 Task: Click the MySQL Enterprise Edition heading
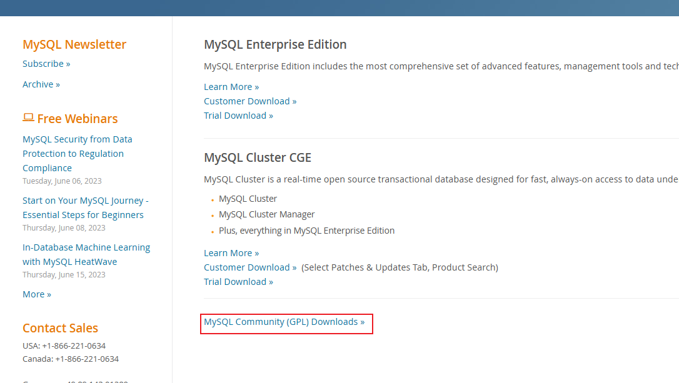[x=275, y=44]
